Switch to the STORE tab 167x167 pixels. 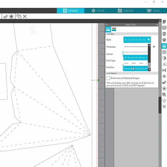tap(98, 11)
